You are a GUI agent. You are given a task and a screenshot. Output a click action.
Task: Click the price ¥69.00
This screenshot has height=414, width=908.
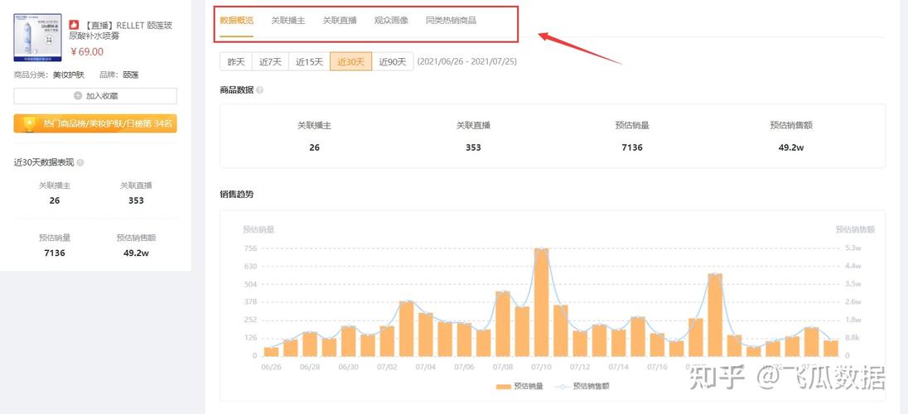[x=87, y=51]
